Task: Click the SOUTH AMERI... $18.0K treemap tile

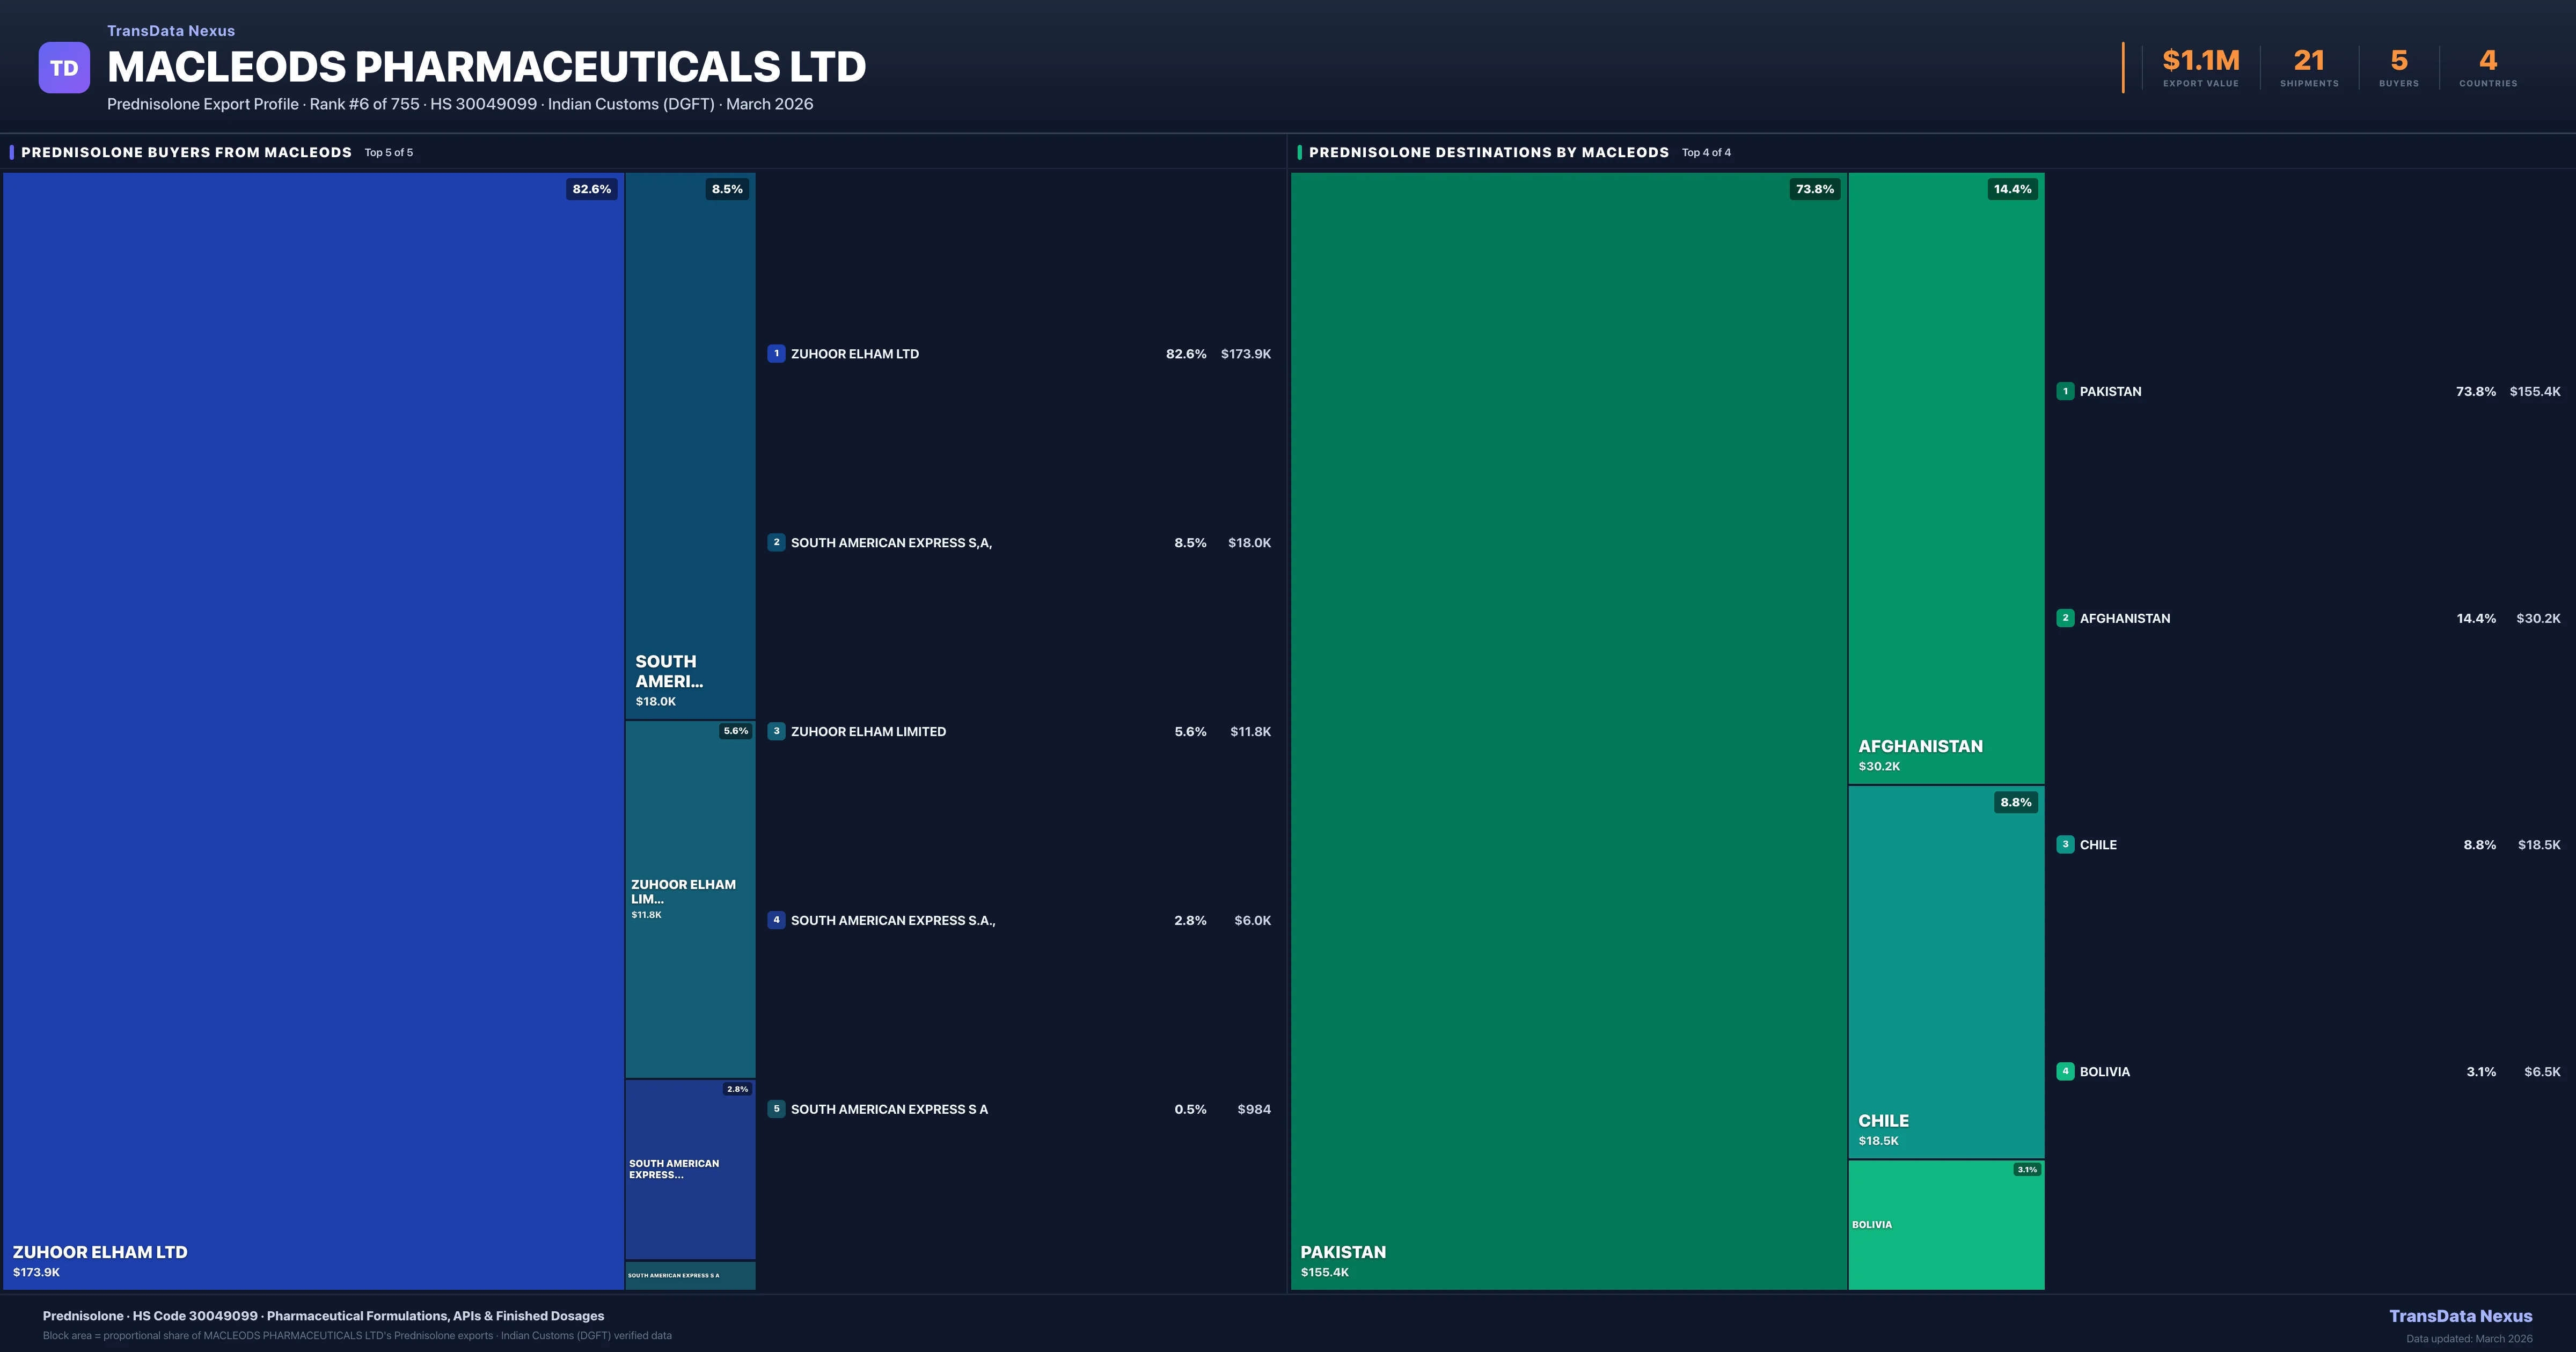Action: pos(690,445)
